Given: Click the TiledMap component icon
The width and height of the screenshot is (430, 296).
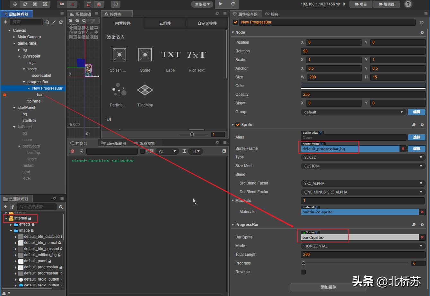Looking at the screenshot, I should 145,89.
